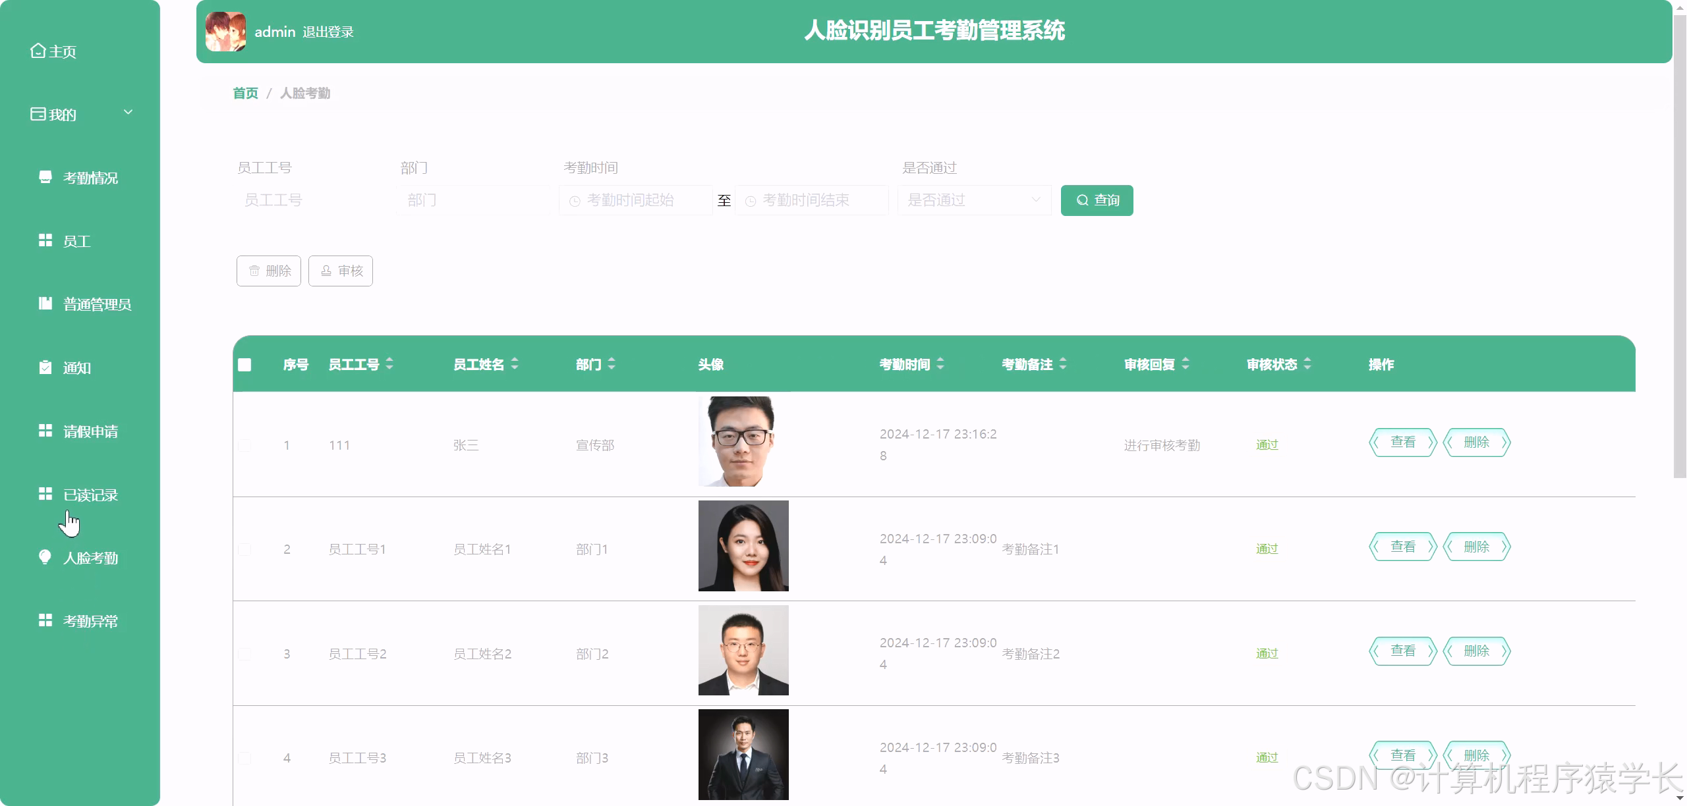This screenshot has width=1687, height=806.
Task: Toggle the select-all checkbox in table header
Action: (244, 363)
